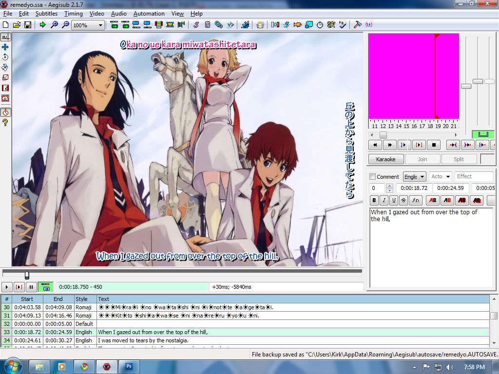Click the Save subtitles floppy disk icon
Viewport: 499px width, 374px height.
pos(27,25)
